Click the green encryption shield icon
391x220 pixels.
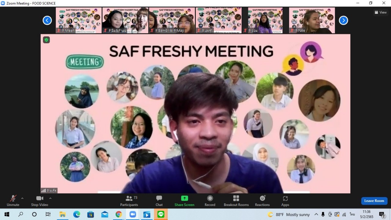pyautogui.click(x=46, y=40)
